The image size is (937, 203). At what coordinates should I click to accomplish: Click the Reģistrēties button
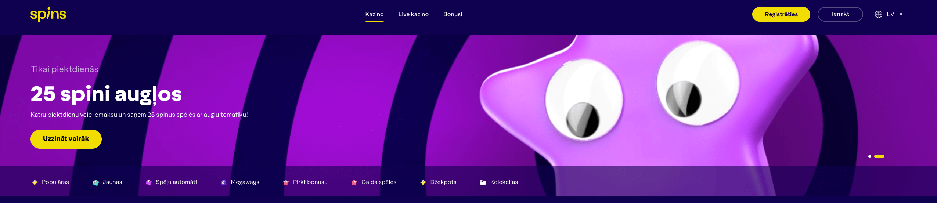781,14
